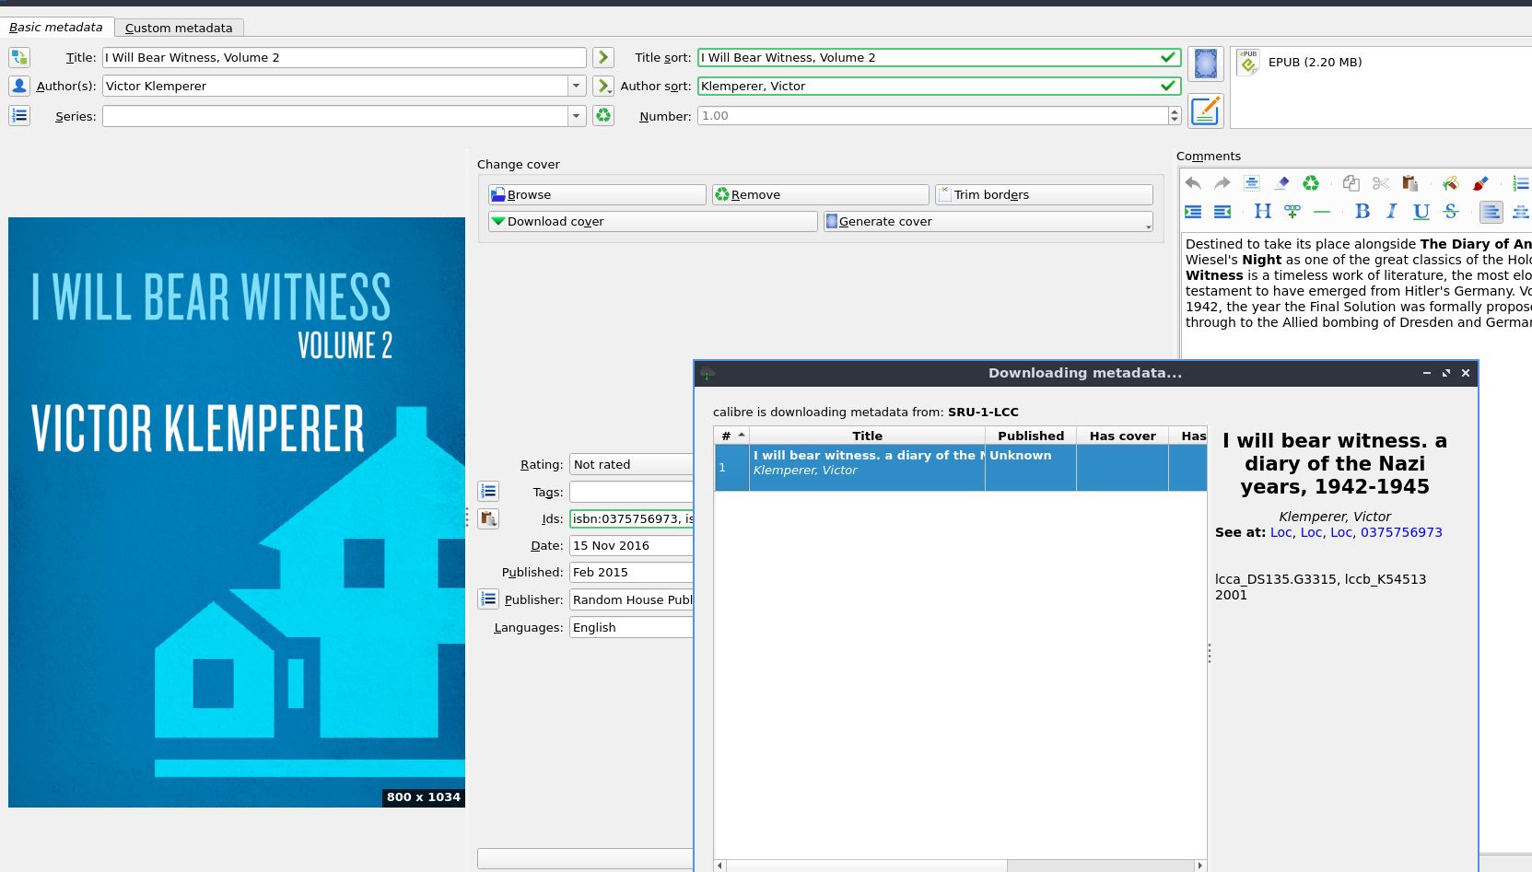
Task: Toggle italic formatting in Comments
Action: (1392, 212)
